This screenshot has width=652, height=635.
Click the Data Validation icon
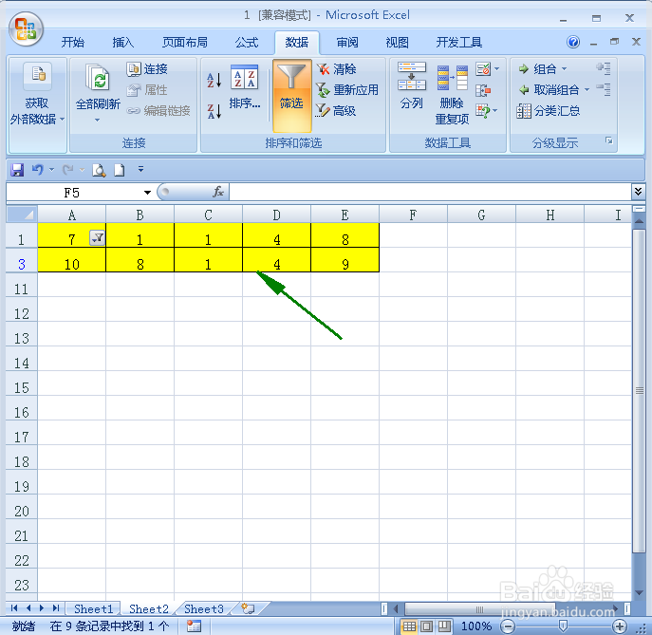click(483, 69)
